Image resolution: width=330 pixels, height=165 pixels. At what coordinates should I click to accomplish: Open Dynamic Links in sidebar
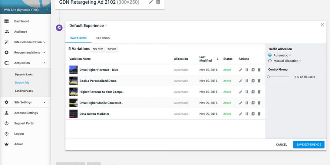(x=24, y=74)
